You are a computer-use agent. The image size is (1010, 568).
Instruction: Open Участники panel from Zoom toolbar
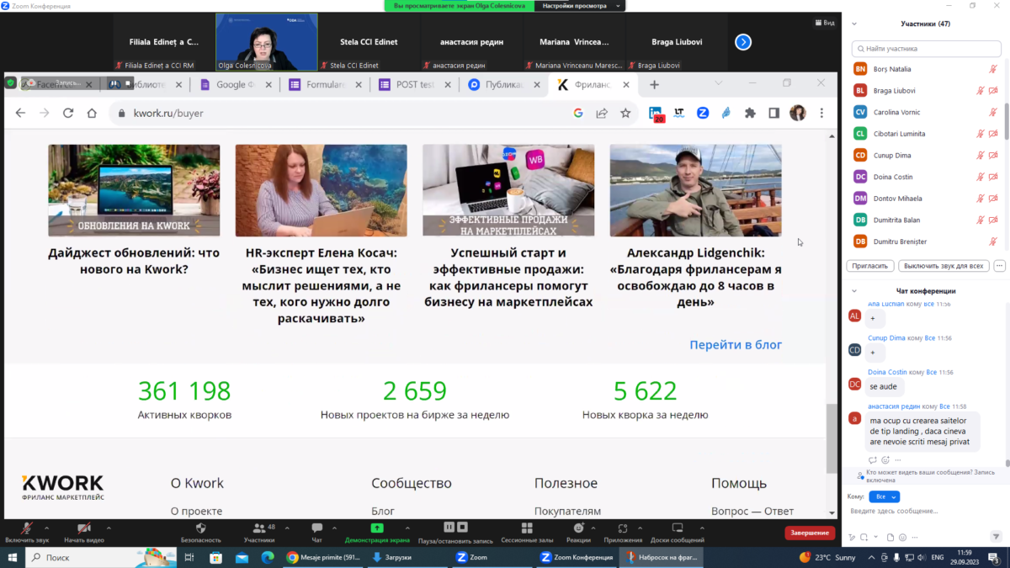click(258, 533)
